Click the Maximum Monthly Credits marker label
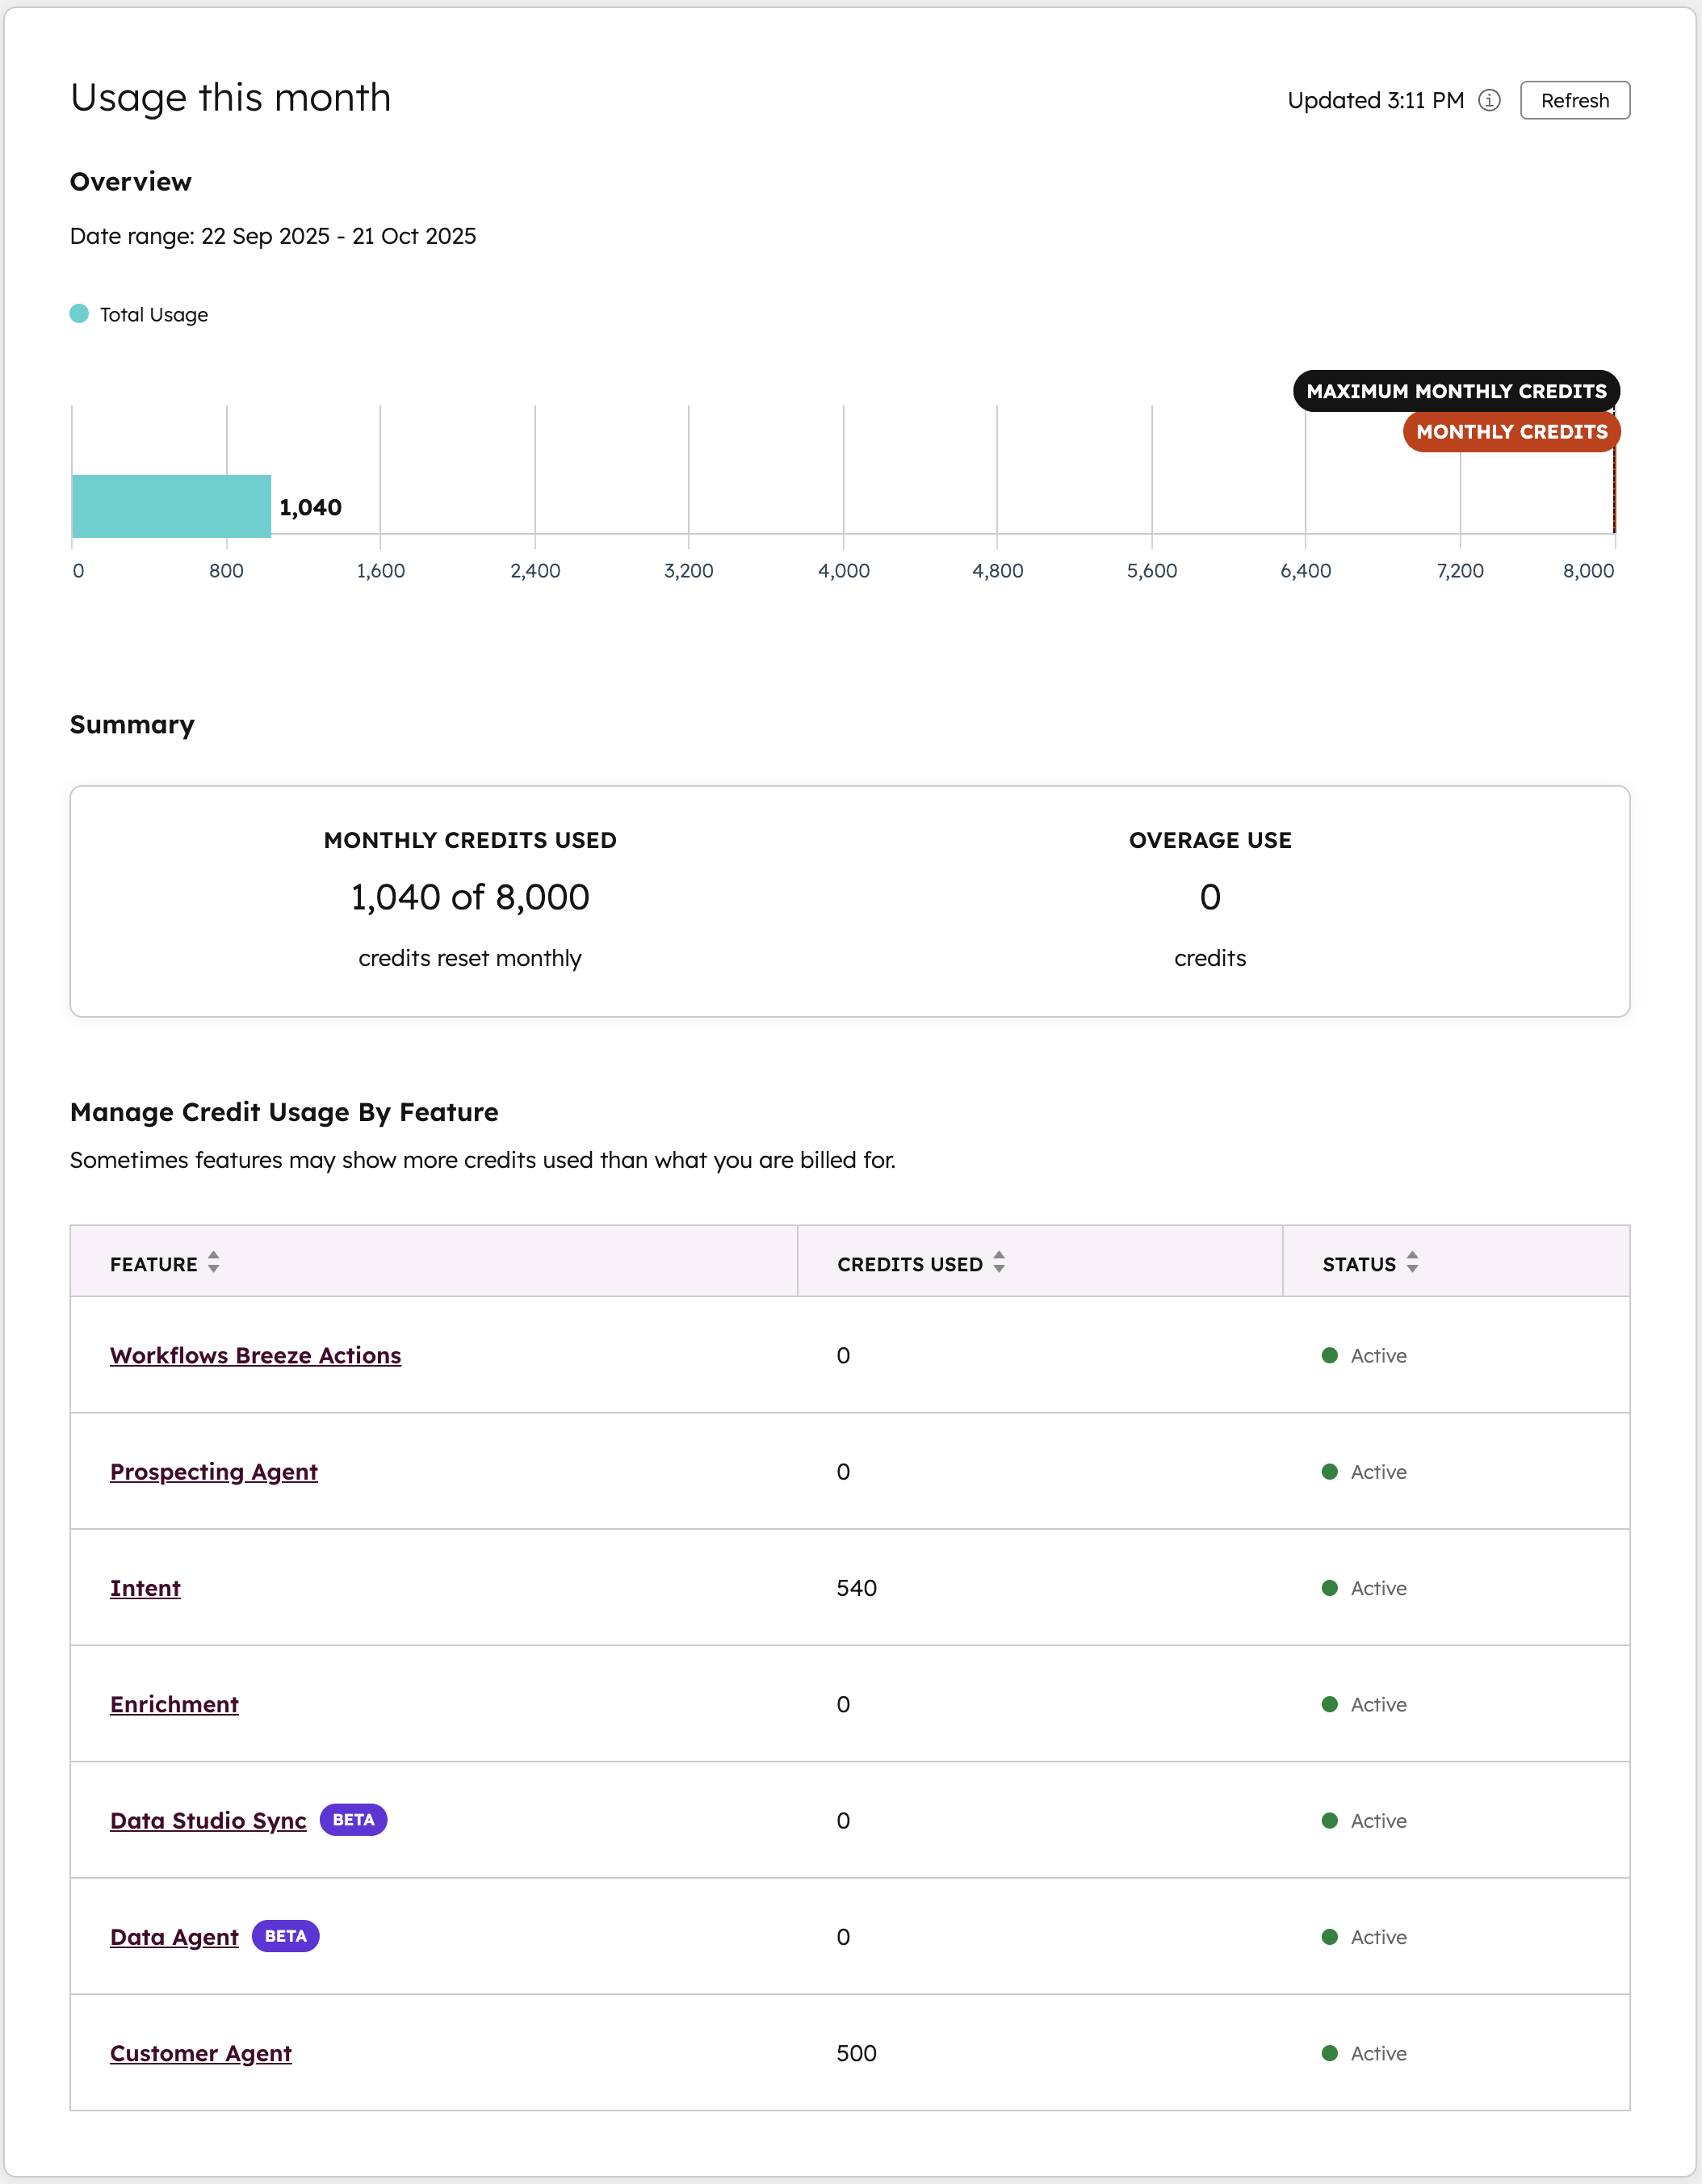Image resolution: width=1702 pixels, height=2184 pixels. pyautogui.click(x=1455, y=391)
